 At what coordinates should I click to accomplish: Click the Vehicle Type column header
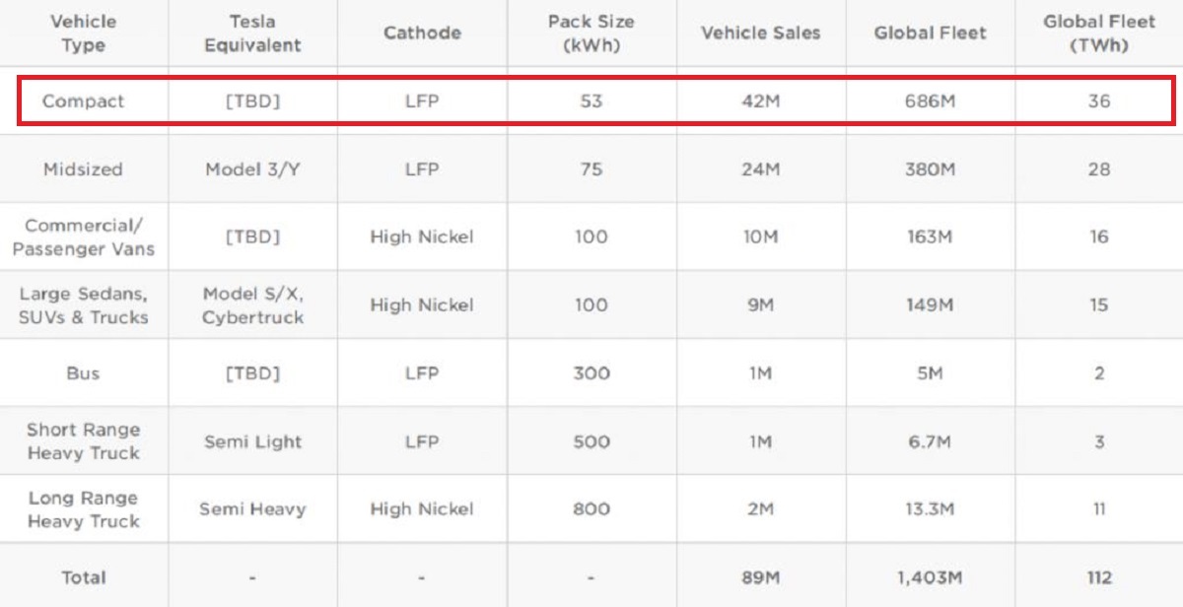coord(83,33)
